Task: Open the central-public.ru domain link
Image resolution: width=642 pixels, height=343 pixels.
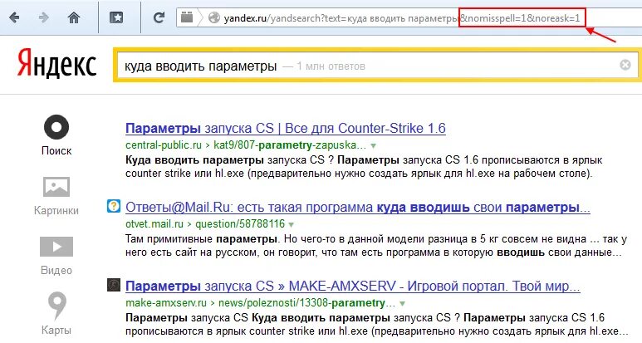Action: click(x=164, y=145)
